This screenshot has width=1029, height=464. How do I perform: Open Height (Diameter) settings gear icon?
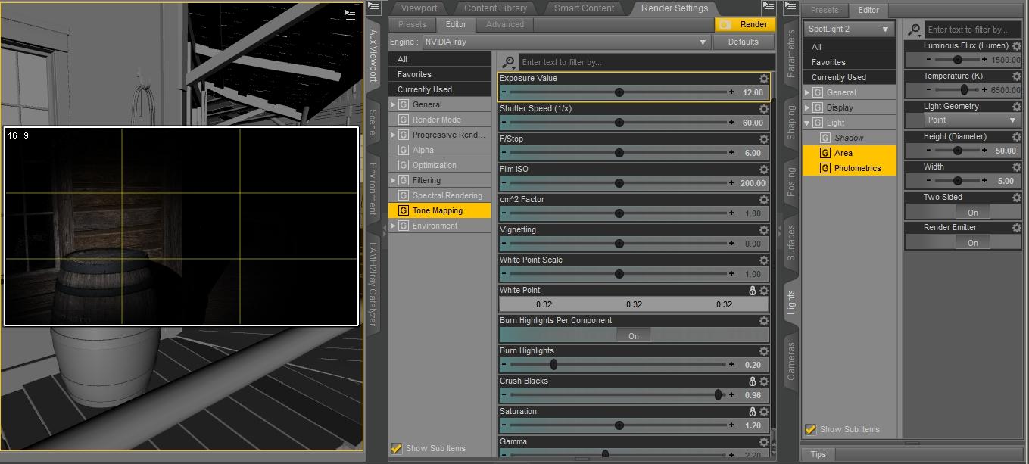point(1016,137)
